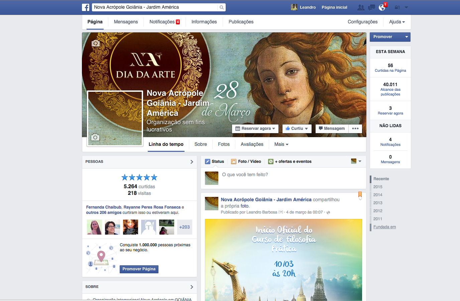The height and width of the screenshot is (301, 460).
Task: Open the Mensagens tab
Action: point(126,22)
